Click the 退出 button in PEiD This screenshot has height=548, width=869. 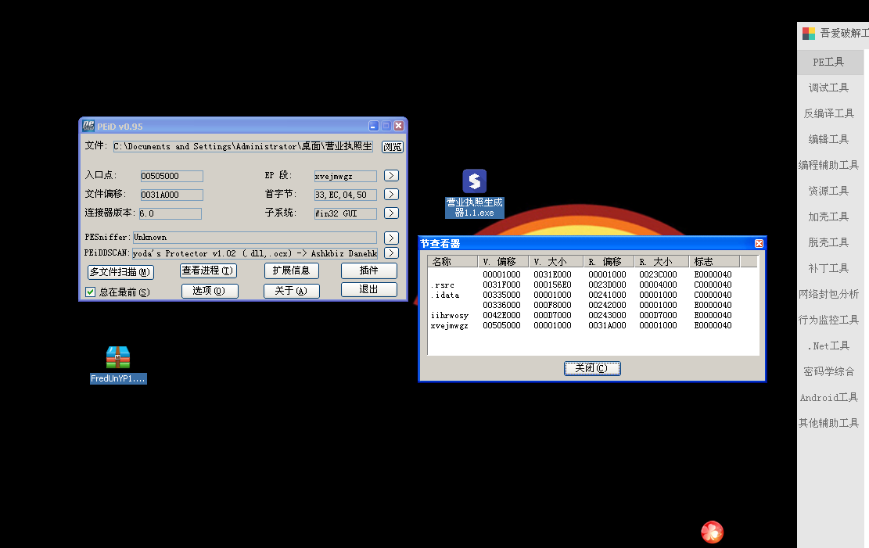point(369,289)
